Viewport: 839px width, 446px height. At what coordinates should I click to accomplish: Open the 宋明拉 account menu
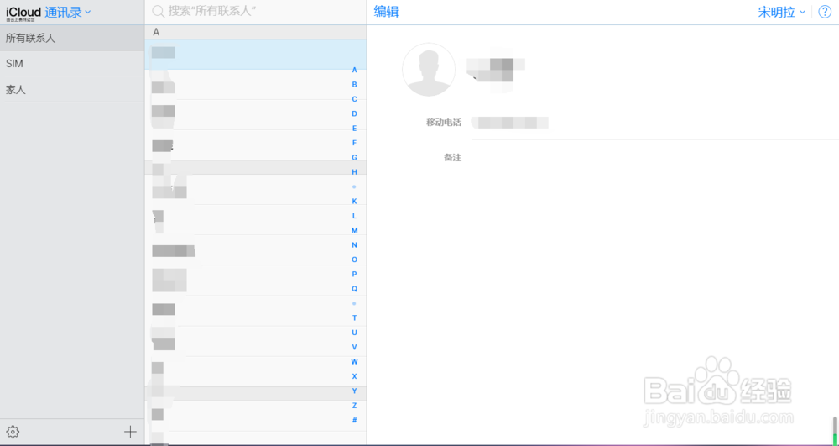(782, 13)
